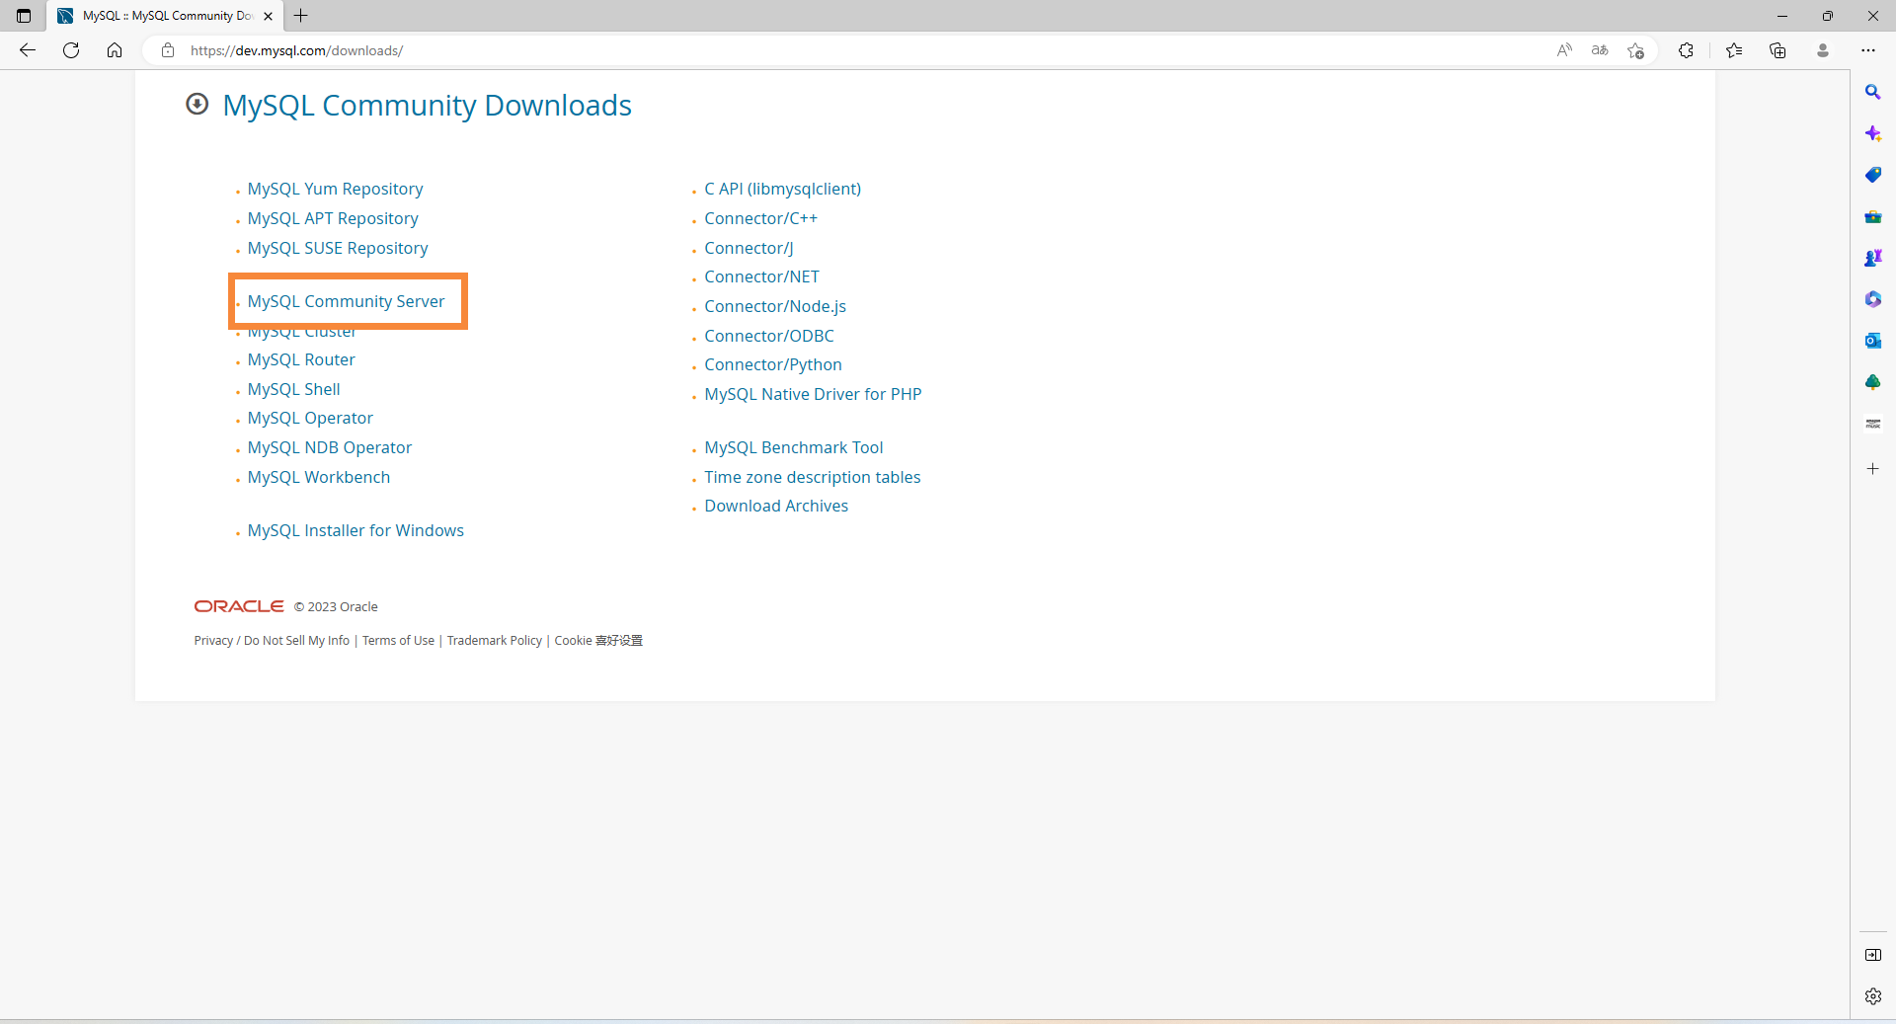Screen dimensions: 1896x1024
Task: Add this page to favorites
Action: pos(1636,50)
